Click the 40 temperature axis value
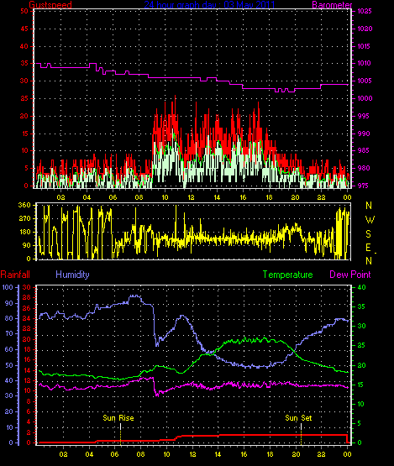Viewport: 394px width, 466px height. click(x=361, y=287)
